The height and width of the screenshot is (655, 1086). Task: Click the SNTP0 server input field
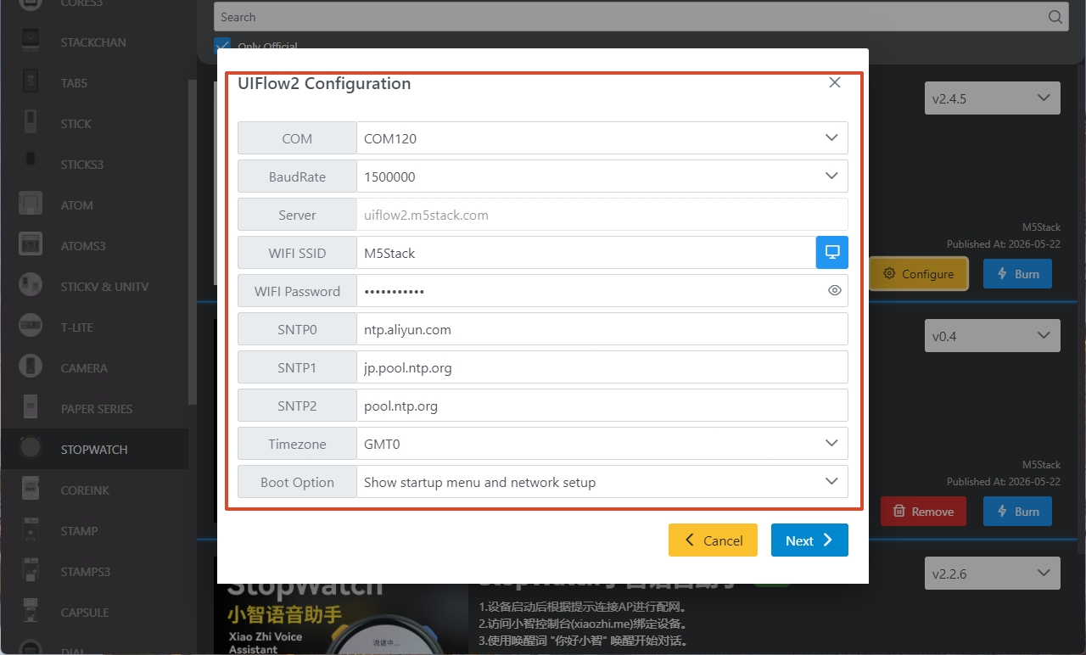pos(602,329)
